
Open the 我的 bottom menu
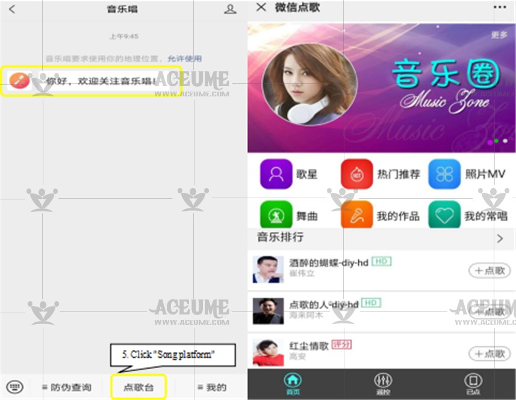212,387
